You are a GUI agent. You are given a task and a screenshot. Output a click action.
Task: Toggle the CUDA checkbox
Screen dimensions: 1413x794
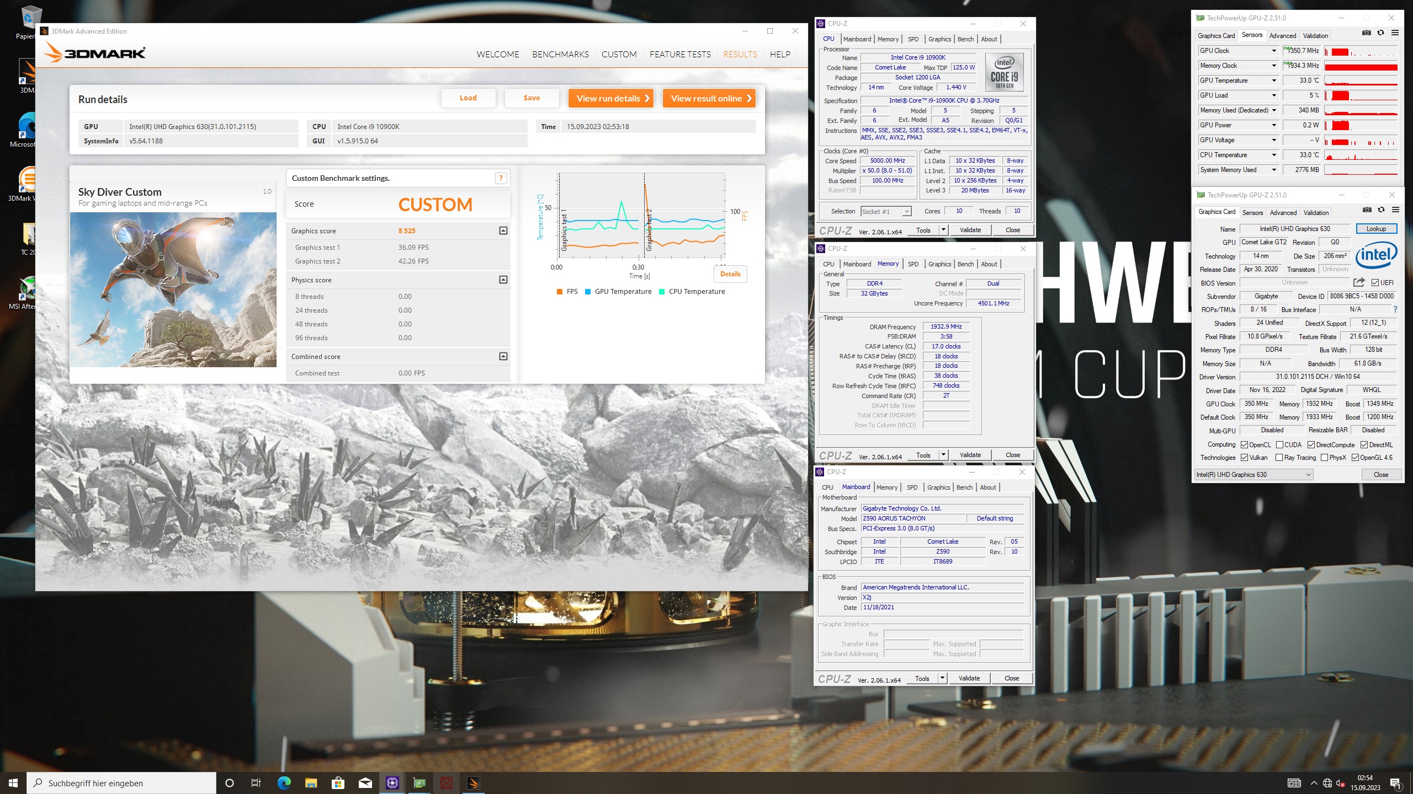(x=1279, y=445)
